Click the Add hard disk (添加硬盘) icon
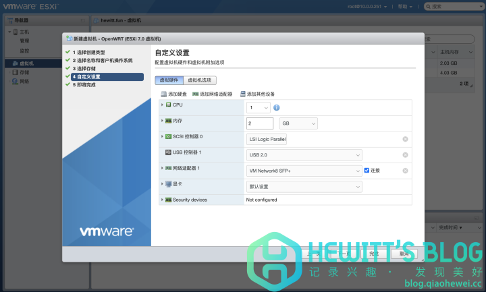 [163, 94]
